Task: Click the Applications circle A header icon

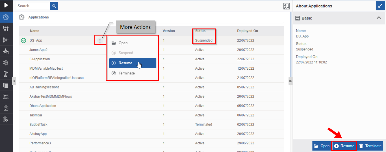Action: point(21,17)
